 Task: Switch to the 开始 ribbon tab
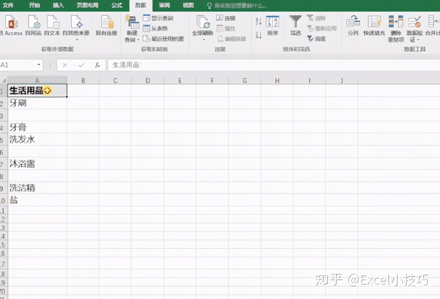[34, 6]
